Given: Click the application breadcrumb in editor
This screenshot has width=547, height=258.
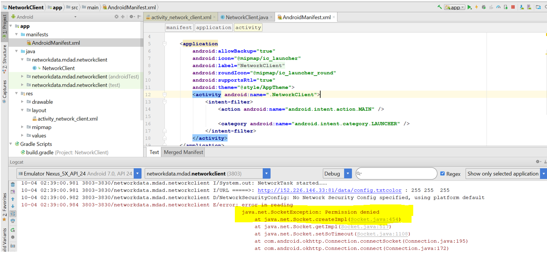Looking at the screenshot, I should click(214, 27).
